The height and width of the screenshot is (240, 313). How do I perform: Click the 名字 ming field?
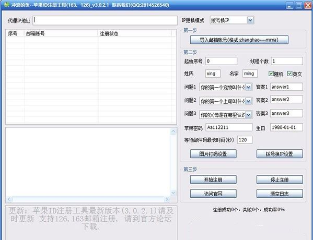[x=250, y=74]
